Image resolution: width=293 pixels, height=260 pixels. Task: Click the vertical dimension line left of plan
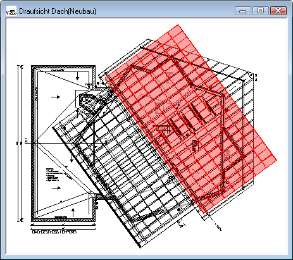[18, 144]
